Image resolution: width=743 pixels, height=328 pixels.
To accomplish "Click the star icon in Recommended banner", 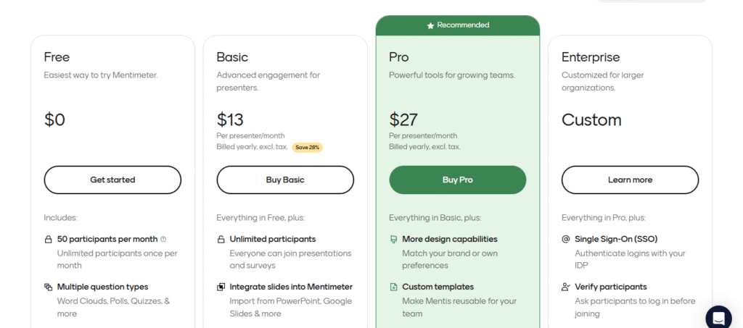I will tap(430, 25).
